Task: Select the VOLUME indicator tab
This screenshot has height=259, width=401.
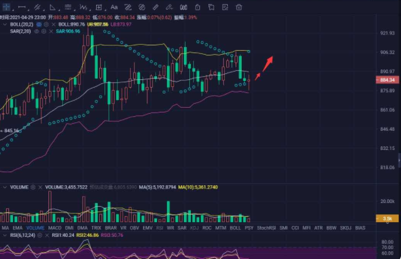Action: click(35, 228)
